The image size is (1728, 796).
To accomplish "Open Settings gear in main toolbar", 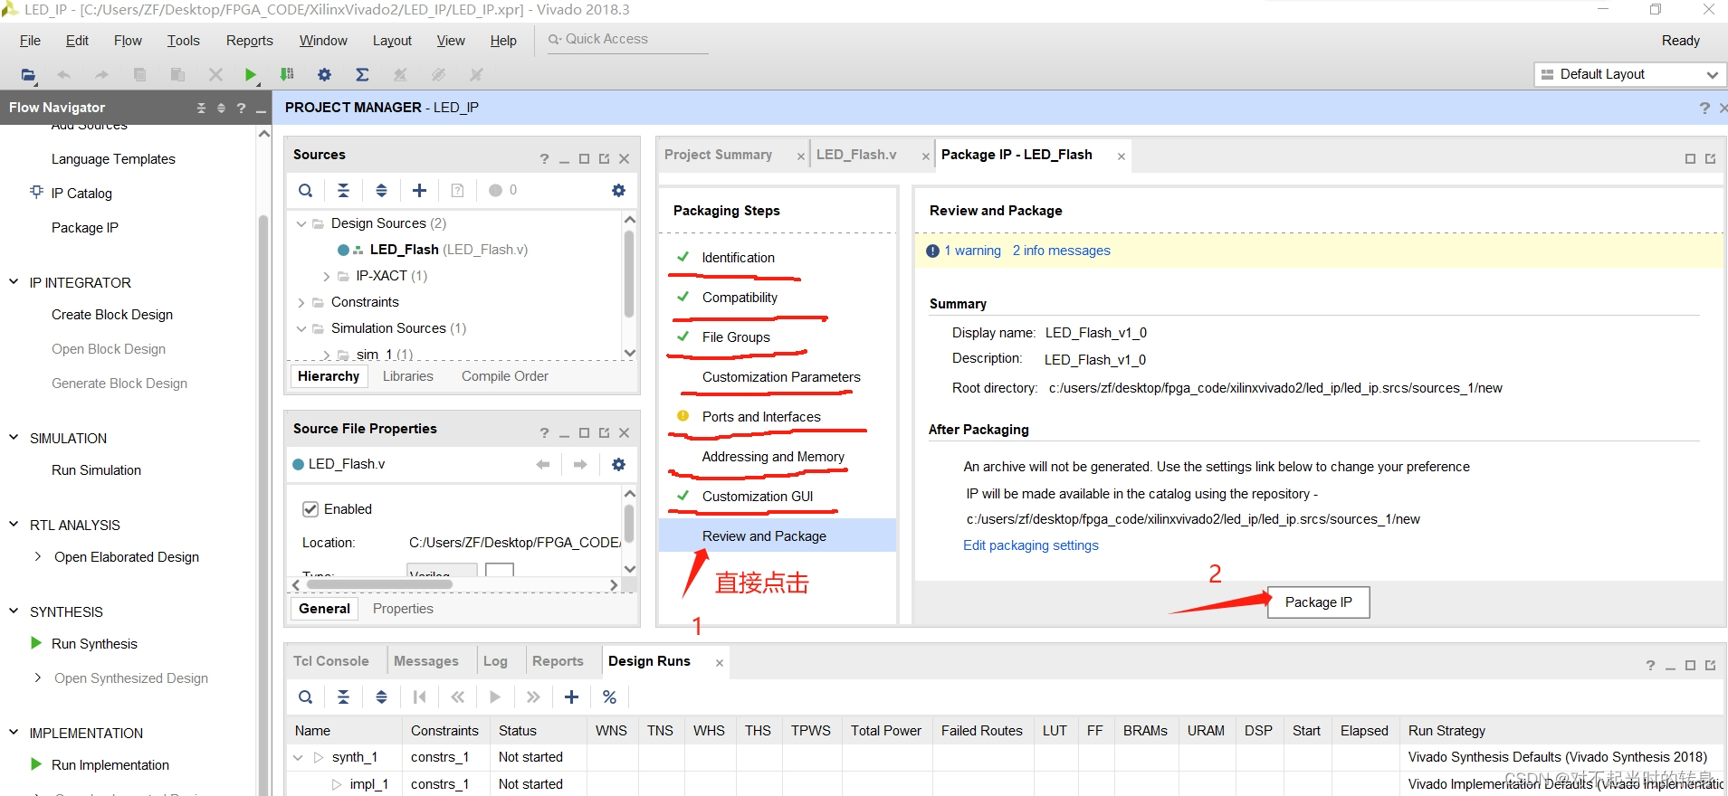I will [x=324, y=74].
